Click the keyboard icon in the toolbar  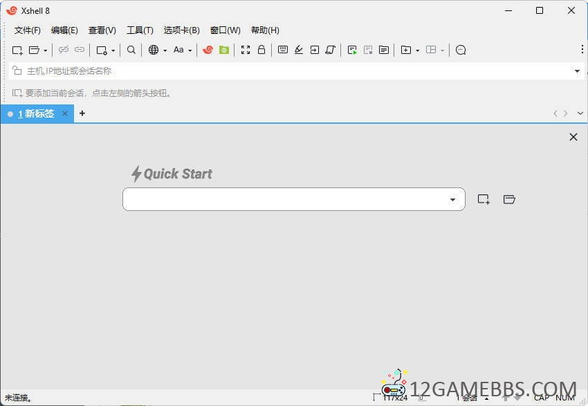tap(283, 50)
